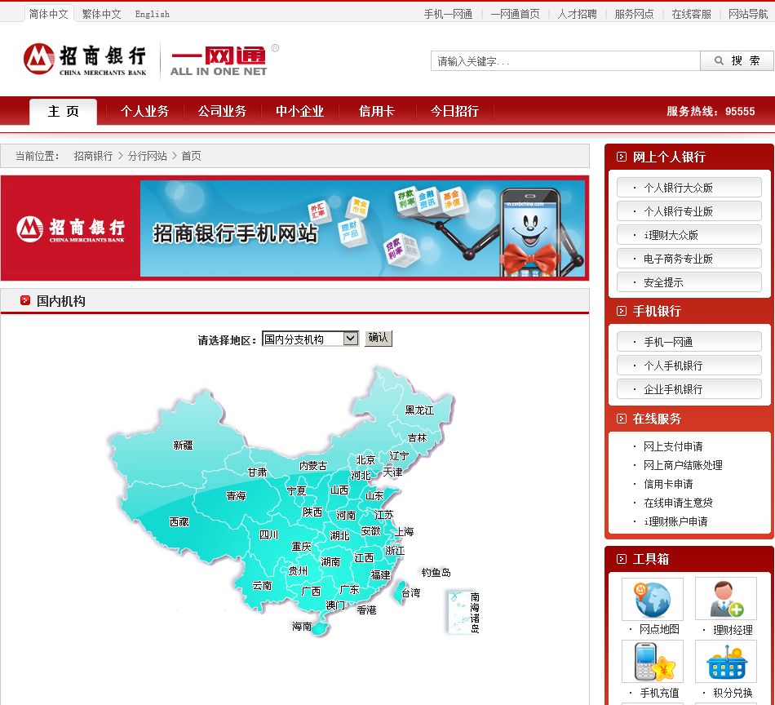Click the icon beside 在线服务 header
The height and width of the screenshot is (705, 775).
(x=622, y=419)
